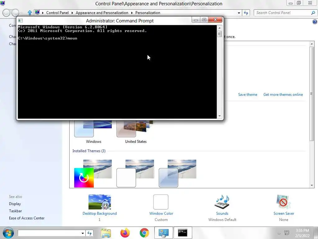The image size is (318, 239).
Task: Open the Screen Saver icon
Action: pyautogui.click(x=284, y=202)
